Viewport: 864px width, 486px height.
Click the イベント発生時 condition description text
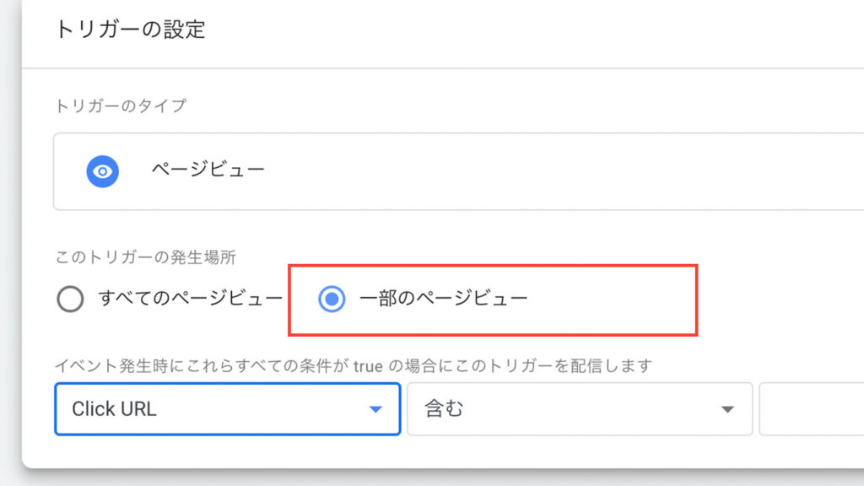[354, 365]
